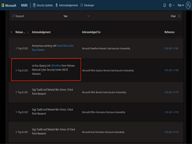The height and width of the screenshot is (144, 192).
Task: Open Security Updates shield icon
Action: click(x=34, y=5)
